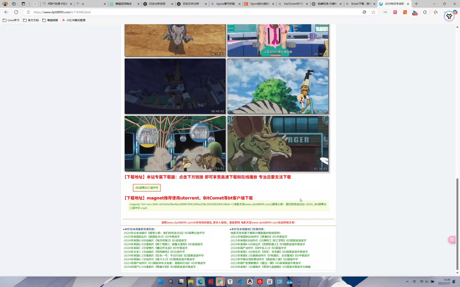460x287 pixels.
Task: Close the 懒猫应用商店 tab
Action: tap(138, 4)
